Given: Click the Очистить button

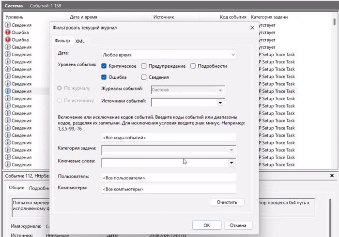Looking at the screenshot, I should (x=227, y=202).
